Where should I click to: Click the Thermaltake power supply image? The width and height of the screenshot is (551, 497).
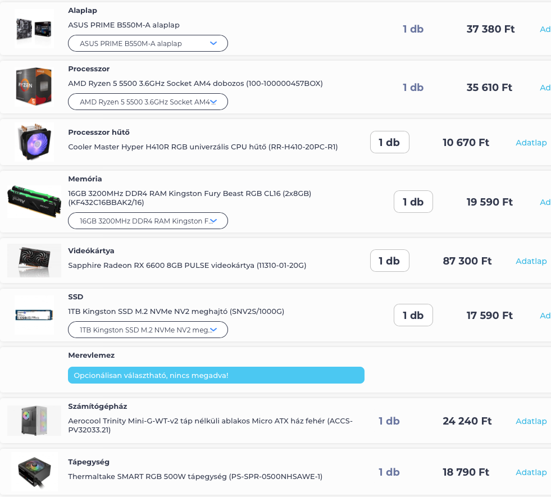click(x=34, y=472)
